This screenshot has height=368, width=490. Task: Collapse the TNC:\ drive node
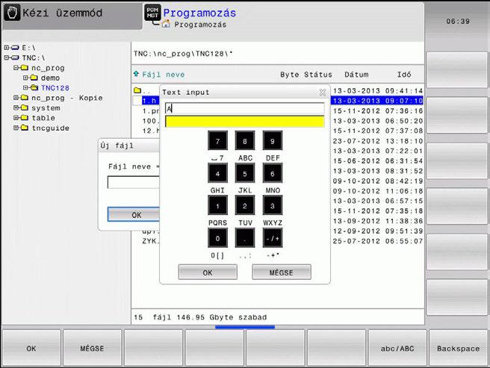coord(7,57)
